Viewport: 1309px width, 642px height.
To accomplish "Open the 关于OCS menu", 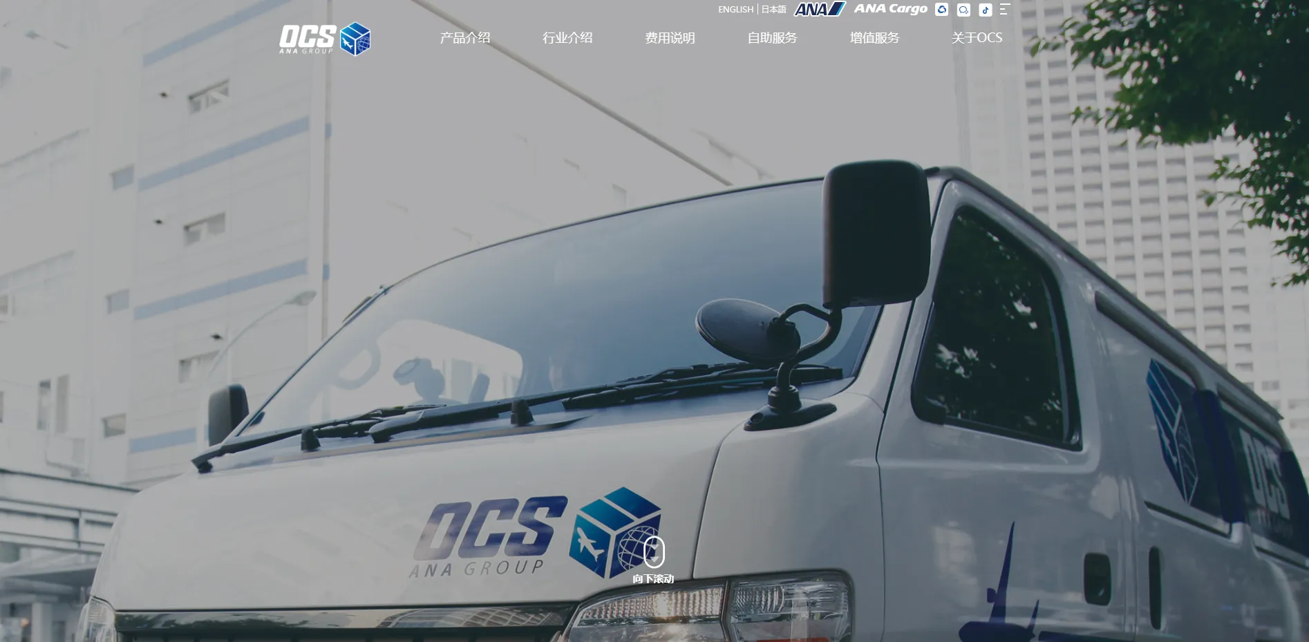I will [977, 38].
